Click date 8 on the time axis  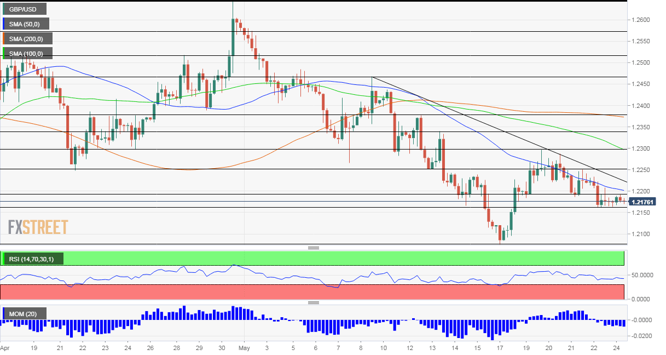tap(361, 348)
